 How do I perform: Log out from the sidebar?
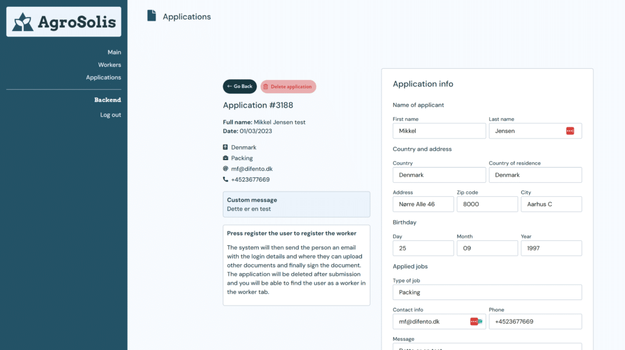click(110, 115)
